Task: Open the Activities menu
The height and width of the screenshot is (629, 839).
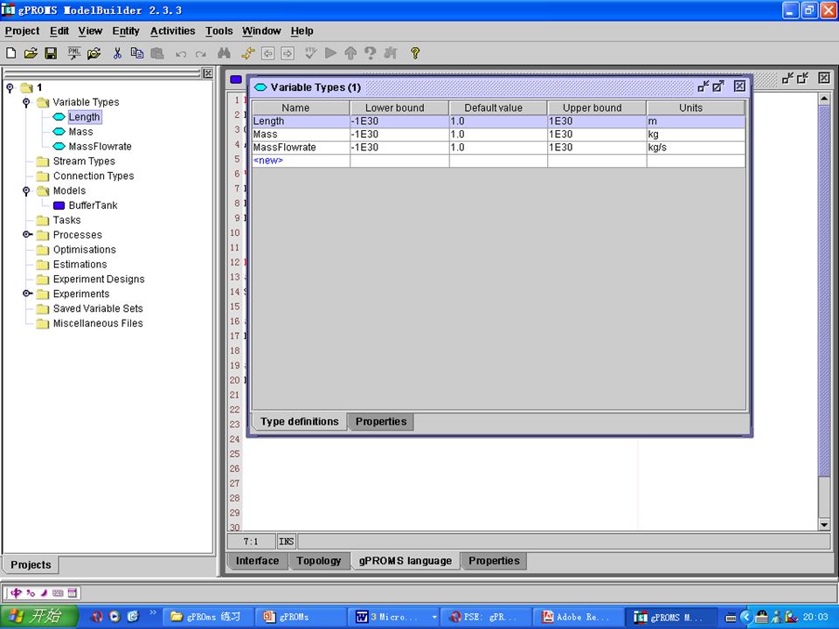Action: tap(172, 31)
